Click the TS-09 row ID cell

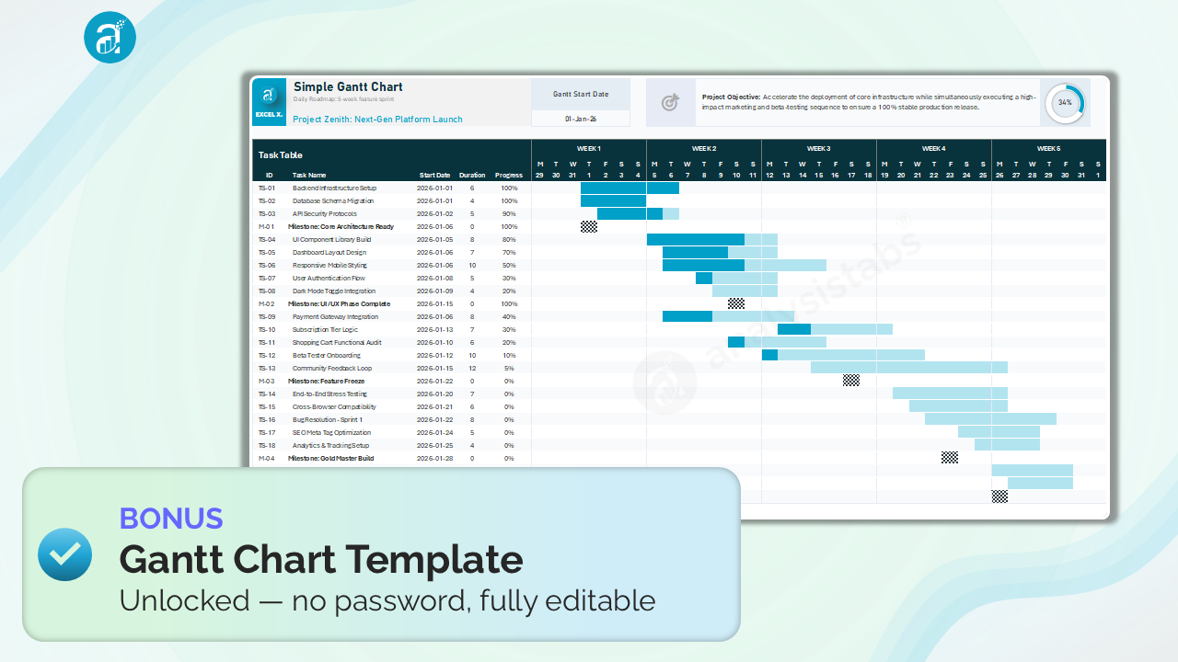(267, 316)
